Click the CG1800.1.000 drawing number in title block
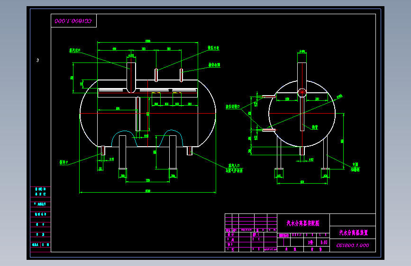Screen dimensions: 411x266 click(353, 245)
